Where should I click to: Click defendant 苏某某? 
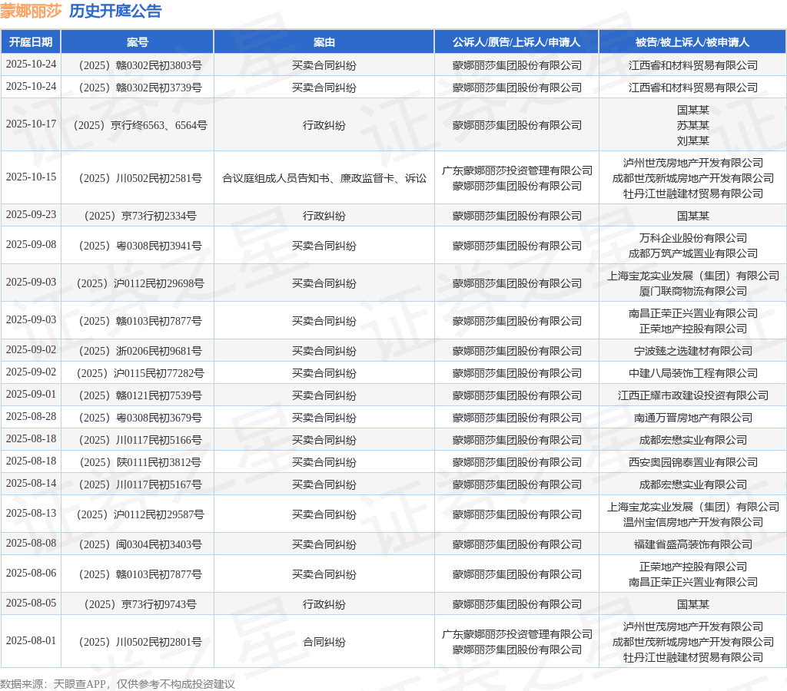[x=692, y=125]
